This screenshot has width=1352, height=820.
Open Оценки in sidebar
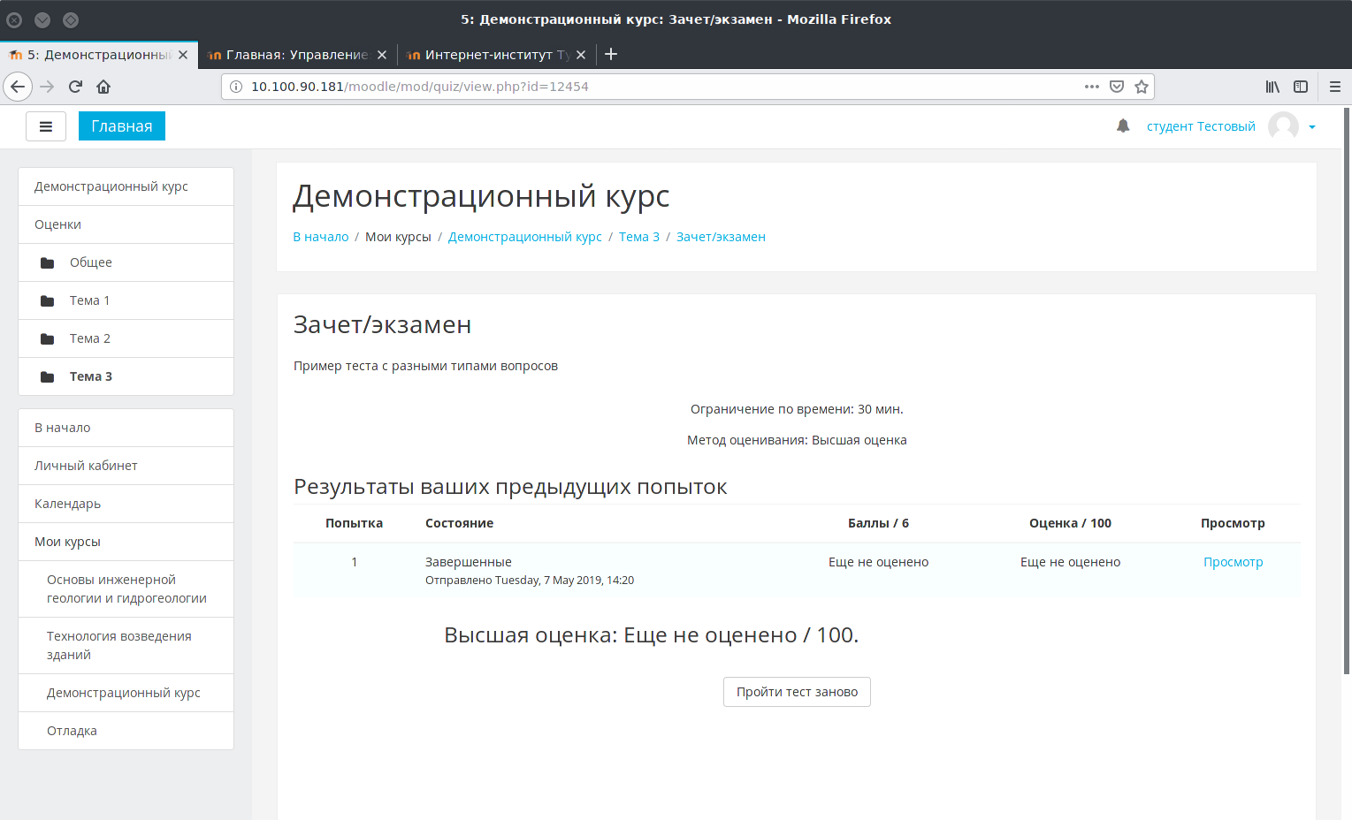(x=126, y=224)
